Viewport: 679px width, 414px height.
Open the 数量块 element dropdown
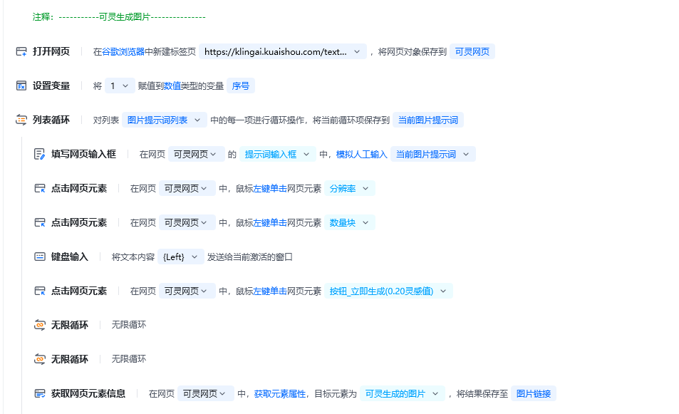366,222
